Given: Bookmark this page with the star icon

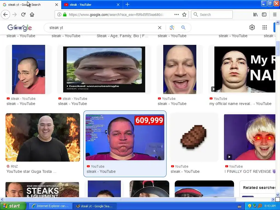Looking at the screenshot, I should coord(184,15).
